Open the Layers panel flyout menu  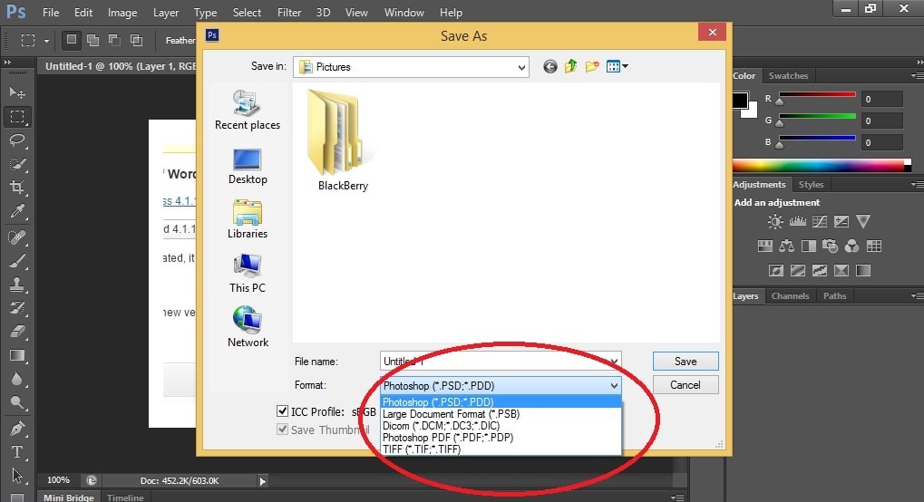pos(917,295)
